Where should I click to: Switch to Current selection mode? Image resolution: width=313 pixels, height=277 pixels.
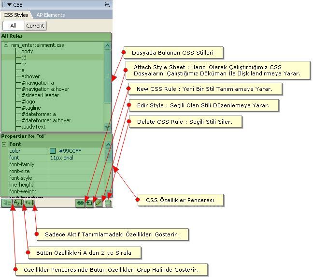click(x=35, y=26)
